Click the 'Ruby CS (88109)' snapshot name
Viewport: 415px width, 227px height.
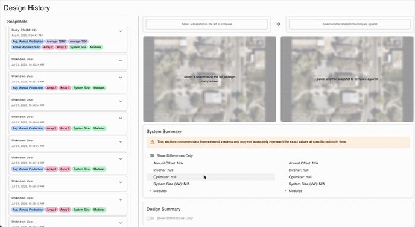24,30
